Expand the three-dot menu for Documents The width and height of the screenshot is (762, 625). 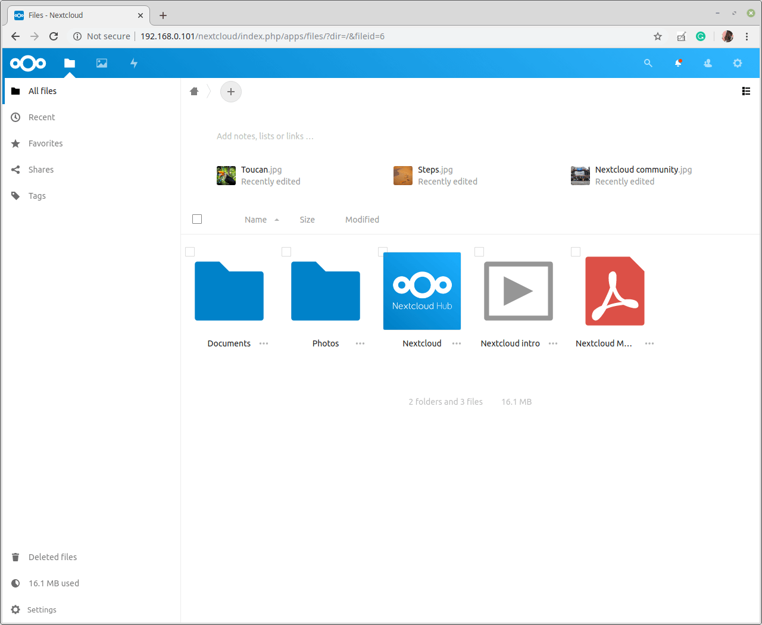(264, 343)
